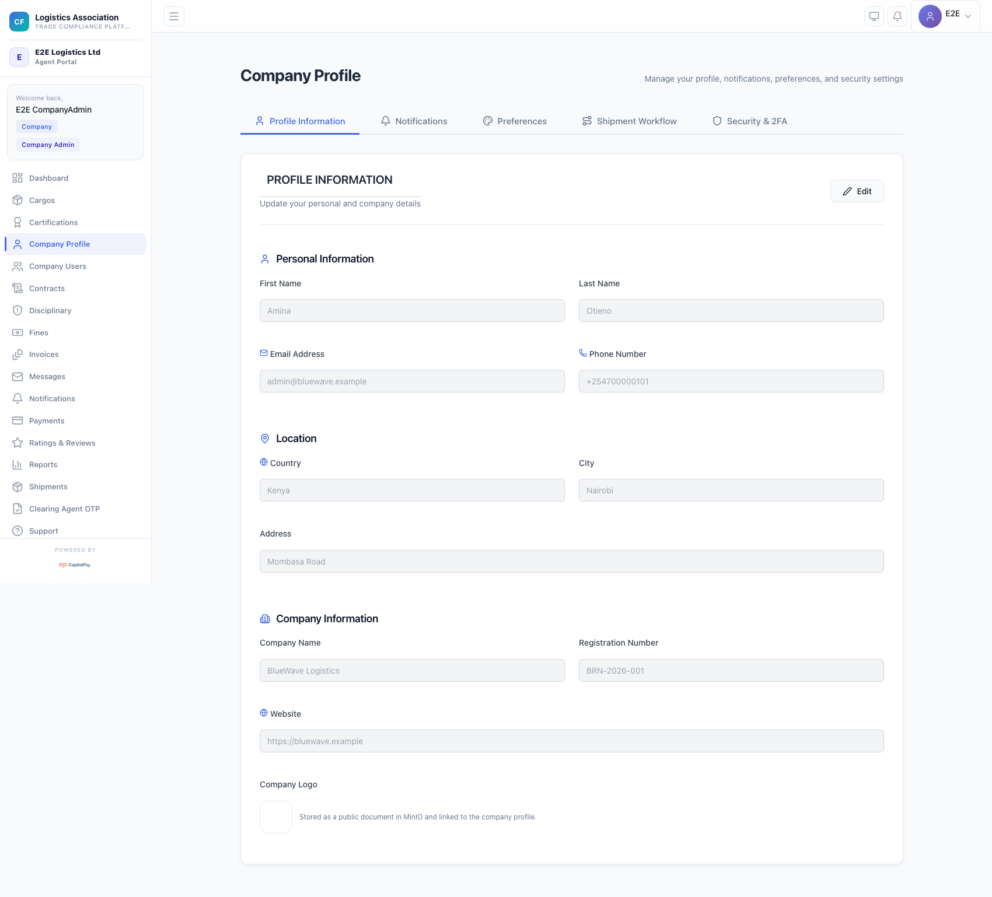
Task: Expand the E2E account menu
Action: 945,16
